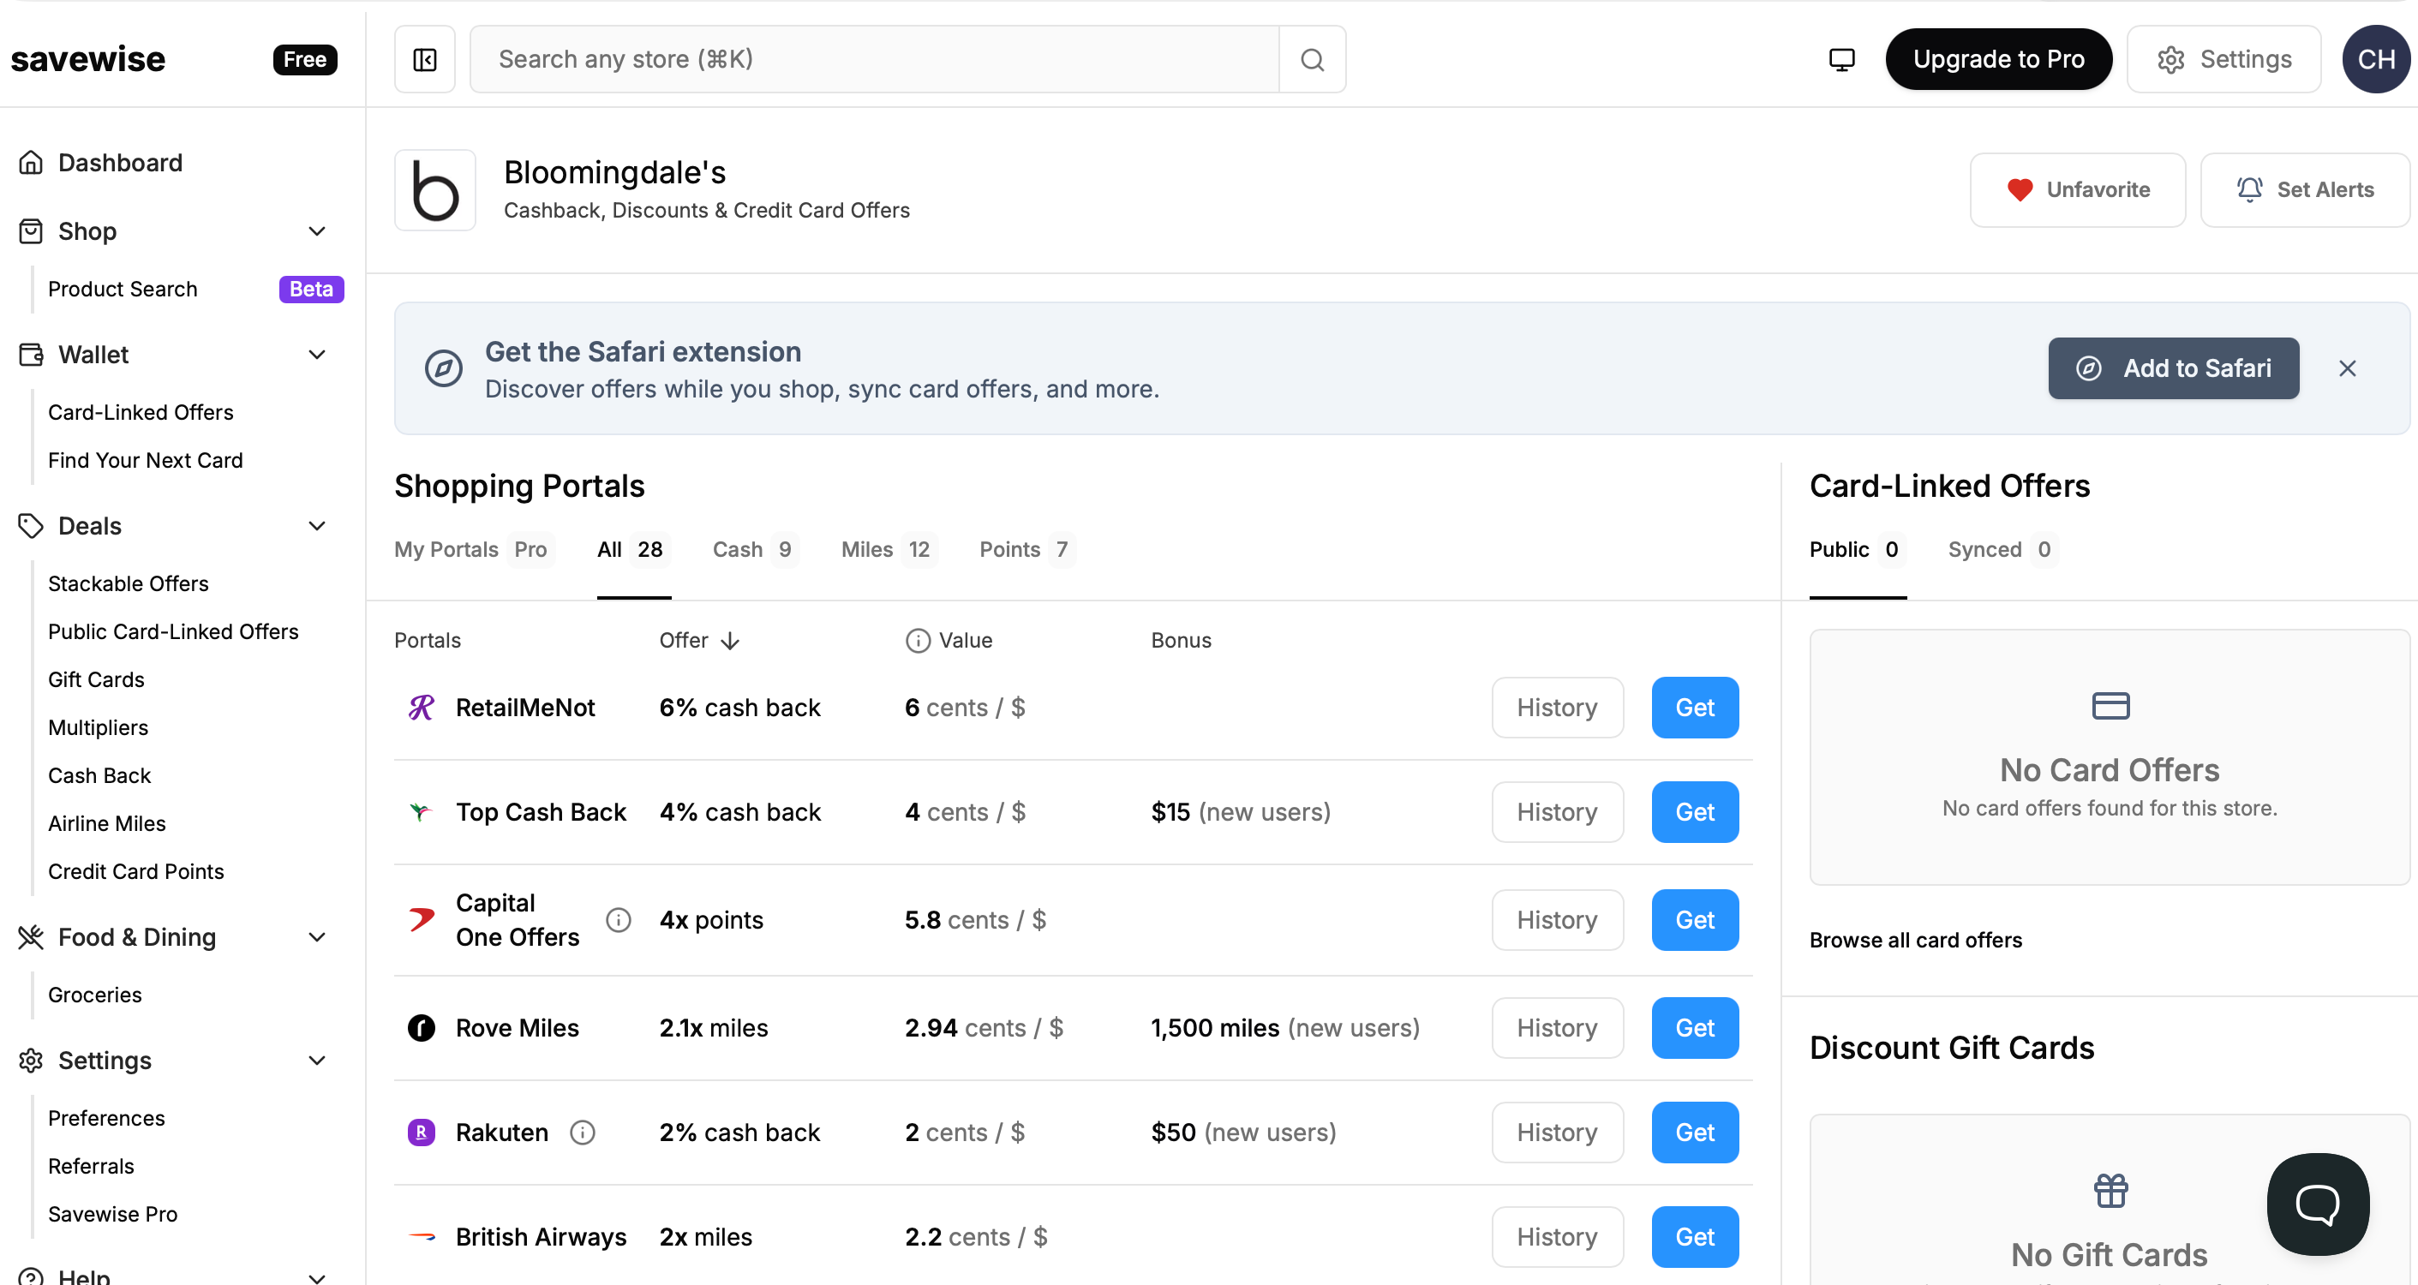Click the Free plan badge

[x=305, y=59]
